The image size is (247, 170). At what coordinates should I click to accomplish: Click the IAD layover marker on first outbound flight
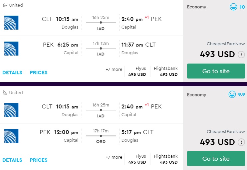pos(101,23)
